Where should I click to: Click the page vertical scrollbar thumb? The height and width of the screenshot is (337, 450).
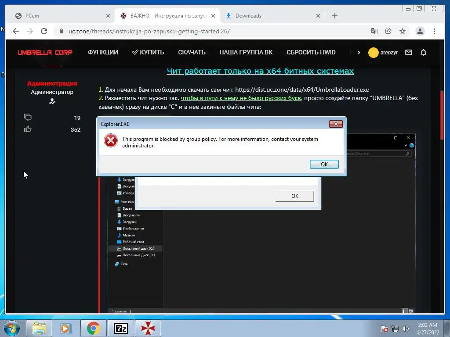click(x=442, y=115)
